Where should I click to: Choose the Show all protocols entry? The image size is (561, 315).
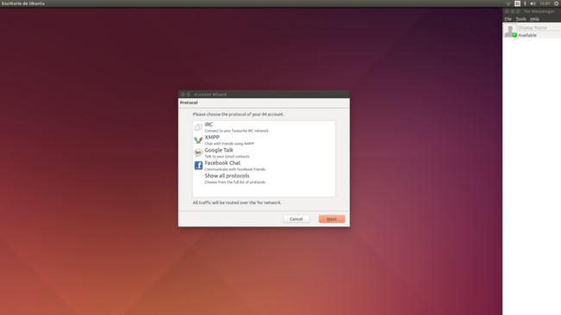(x=264, y=179)
